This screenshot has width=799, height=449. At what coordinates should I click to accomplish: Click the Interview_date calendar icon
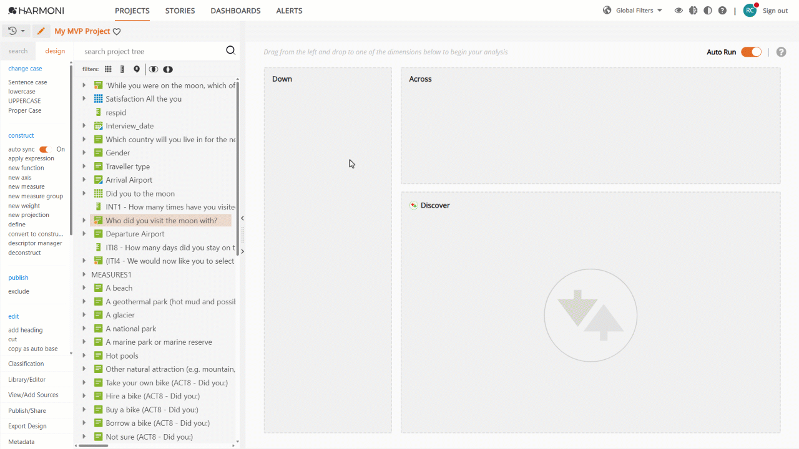coord(98,126)
